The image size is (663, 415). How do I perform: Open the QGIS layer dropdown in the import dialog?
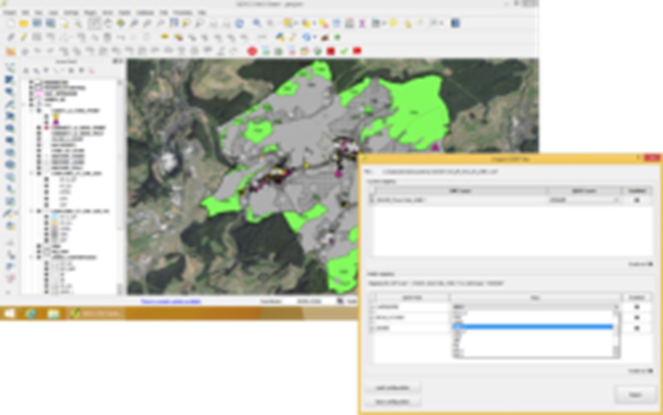click(616, 200)
